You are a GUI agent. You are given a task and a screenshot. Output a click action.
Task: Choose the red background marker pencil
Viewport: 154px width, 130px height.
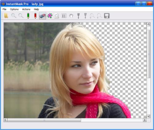click(35, 16)
